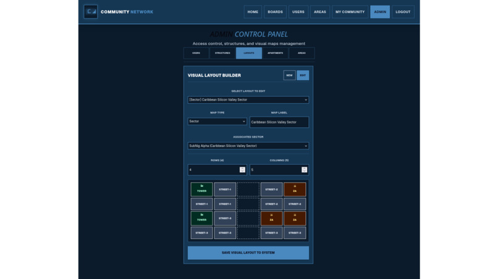
Task: Click the Street-2 cell in row two, column five
Action: pos(295,204)
